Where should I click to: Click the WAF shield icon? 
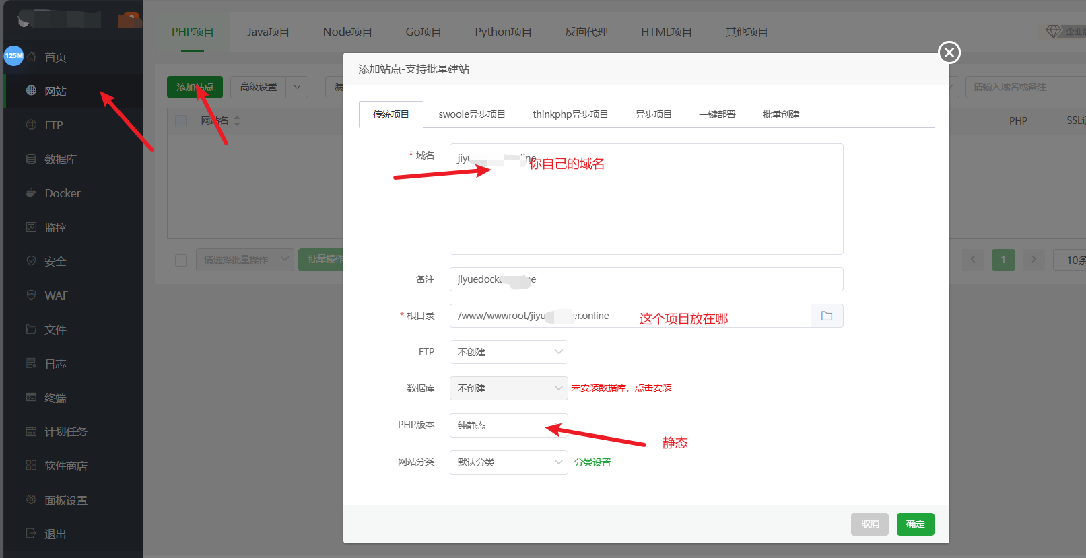point(31,295)
